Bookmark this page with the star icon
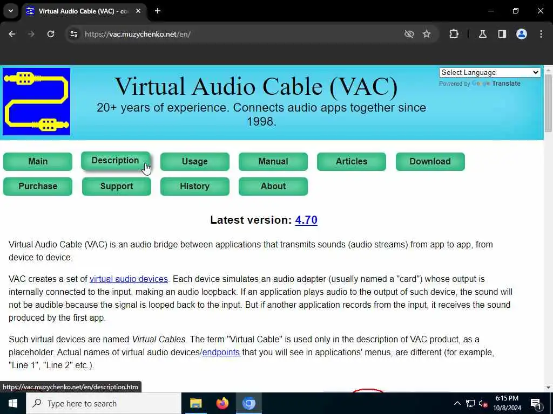The width and height of the screenshot is (553, 414). [427, 34]
